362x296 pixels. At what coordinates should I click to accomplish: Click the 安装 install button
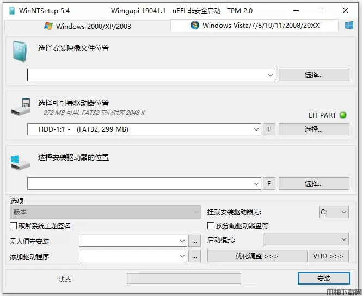tap(324, 278)
